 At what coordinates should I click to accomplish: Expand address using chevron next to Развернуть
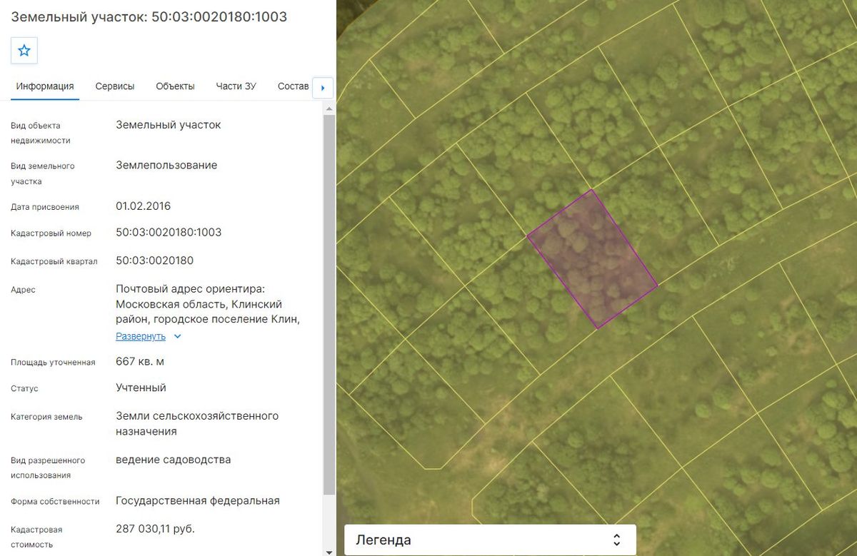point(178,336)
